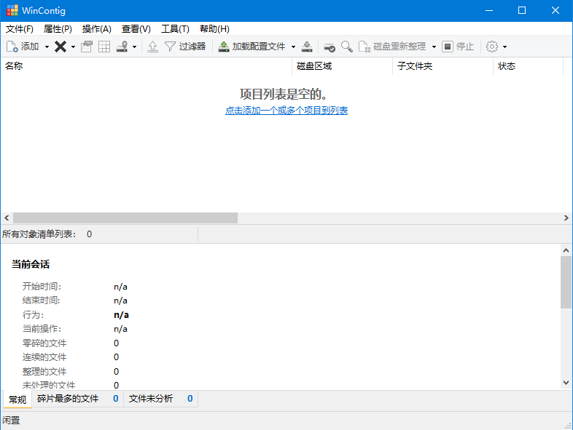Image resolution: width=573 pixels, height=430 pixels.
Task: Click the item properties icon in toolbar
Action: coord(87,47)
